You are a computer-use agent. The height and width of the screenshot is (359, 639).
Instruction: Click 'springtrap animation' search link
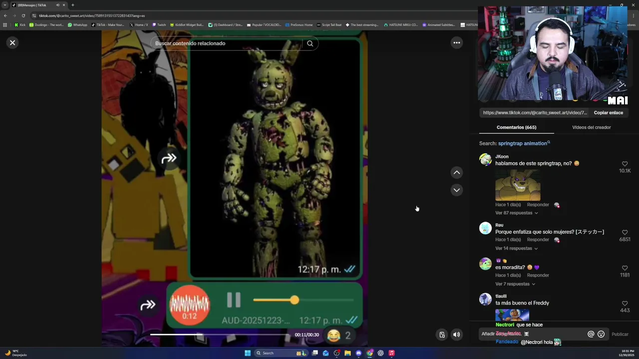(x=524, y=143)
